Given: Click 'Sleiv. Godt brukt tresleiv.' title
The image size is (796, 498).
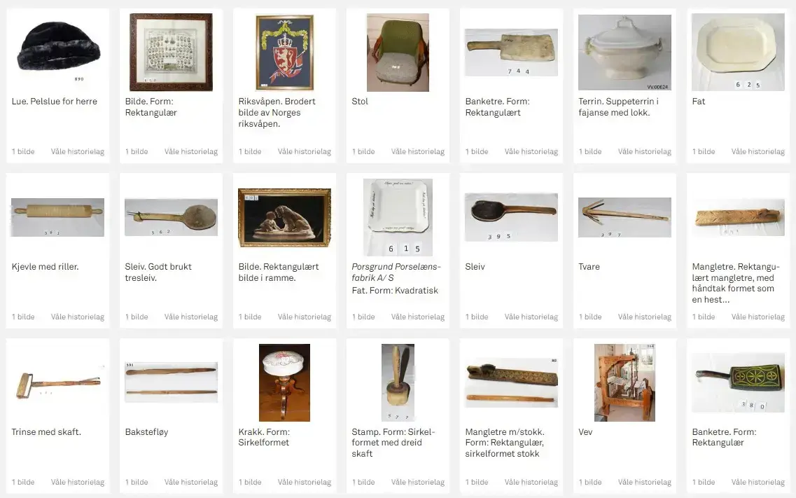Looking at the screenshot, I should (x=158, y=272).
